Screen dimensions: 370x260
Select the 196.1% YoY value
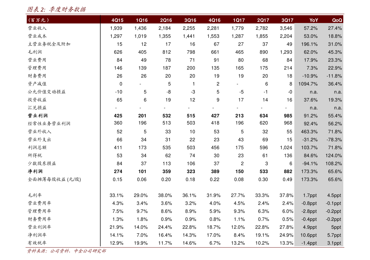[309, 44]
